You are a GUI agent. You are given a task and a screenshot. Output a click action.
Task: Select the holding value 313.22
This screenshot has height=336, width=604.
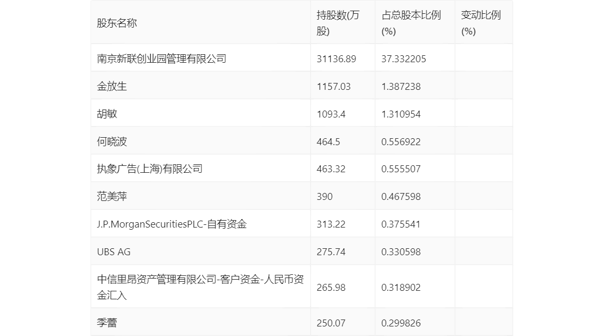[x=331, y=224]
